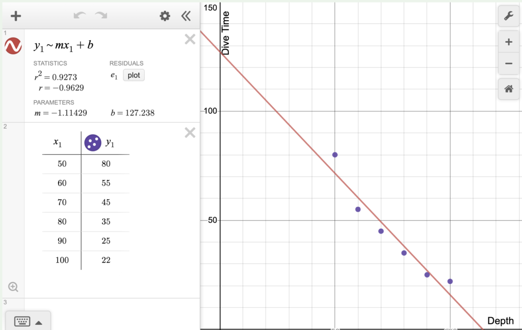Click the r² = 0.9273 statistic
The height and width of the screenshot is (330, 522).
coord(56,76)
